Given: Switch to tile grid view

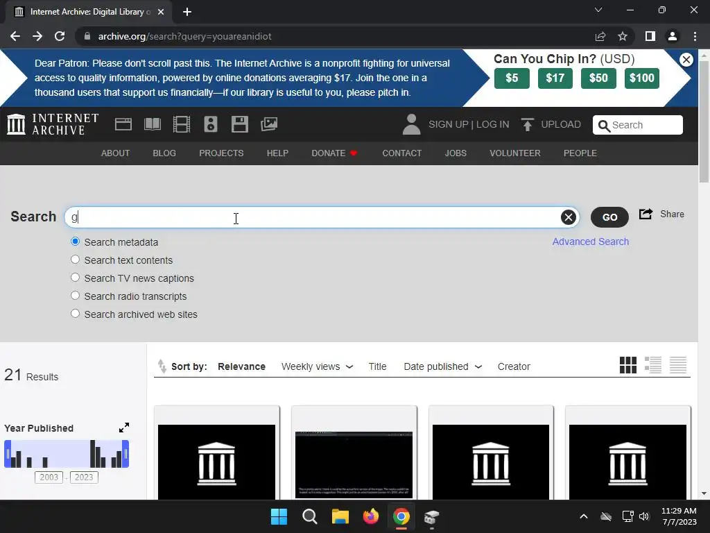Looking at the screenshot, I should click(628, 365).
